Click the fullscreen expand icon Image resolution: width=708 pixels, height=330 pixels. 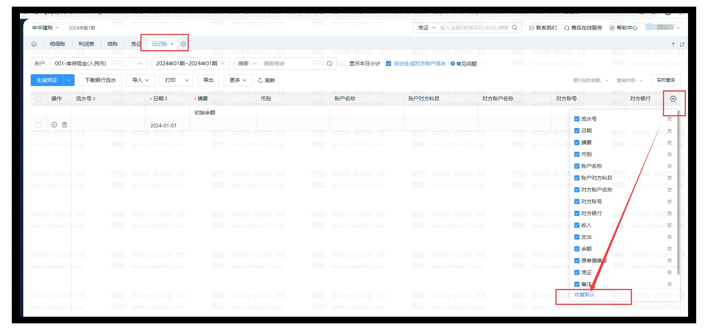click(682, 45)
